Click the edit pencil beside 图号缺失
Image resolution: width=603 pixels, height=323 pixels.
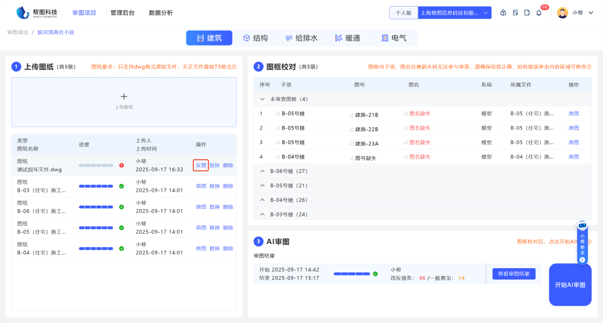(x=352, y=157)
